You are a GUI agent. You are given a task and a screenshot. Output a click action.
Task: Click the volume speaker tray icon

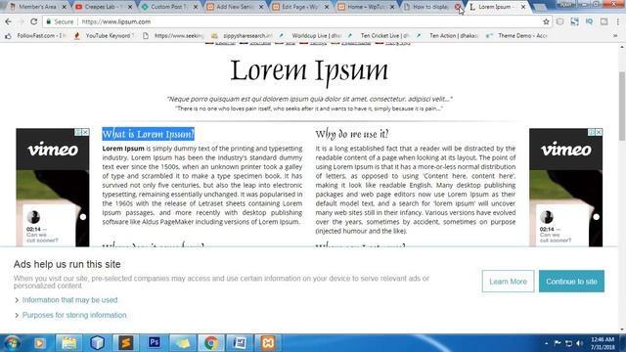click(580, 343)
